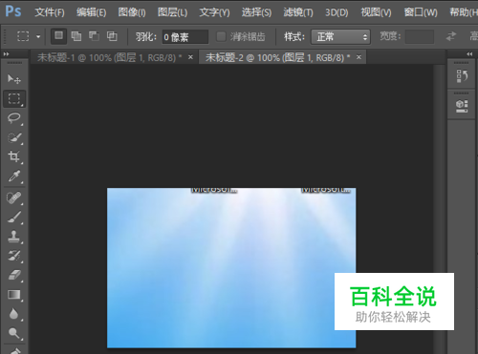Open the 视图(V) menu
Screen dimensions: 478x354
pos(376,12)
